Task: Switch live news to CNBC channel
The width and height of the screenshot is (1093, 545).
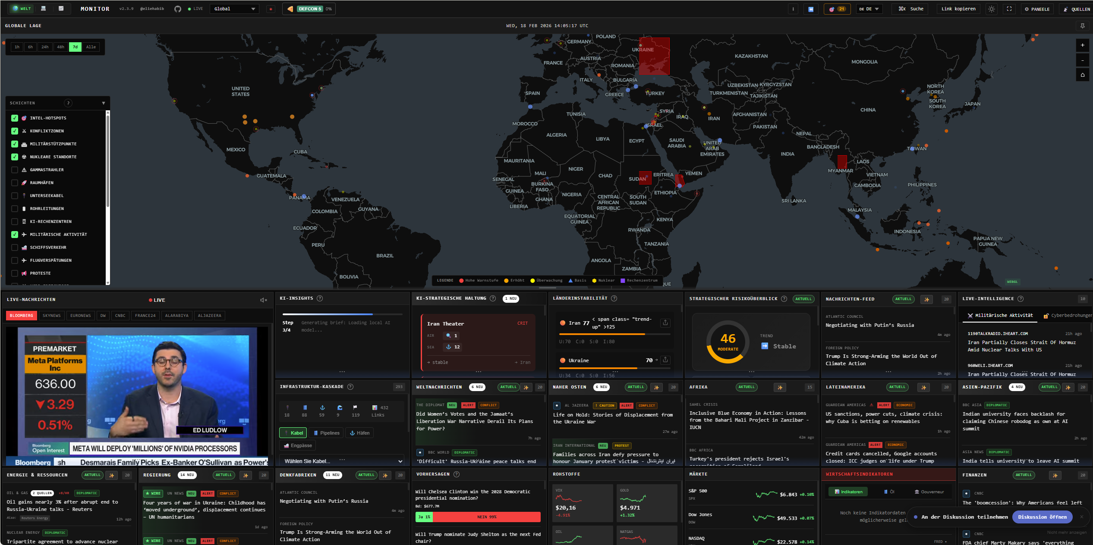Action: (x=120, y=315)
